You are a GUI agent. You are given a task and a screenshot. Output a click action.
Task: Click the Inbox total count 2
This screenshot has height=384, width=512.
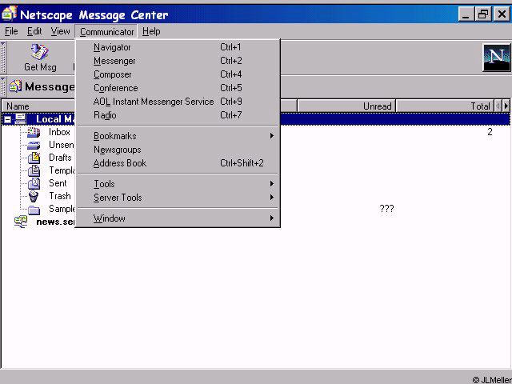tap(490, 132)
